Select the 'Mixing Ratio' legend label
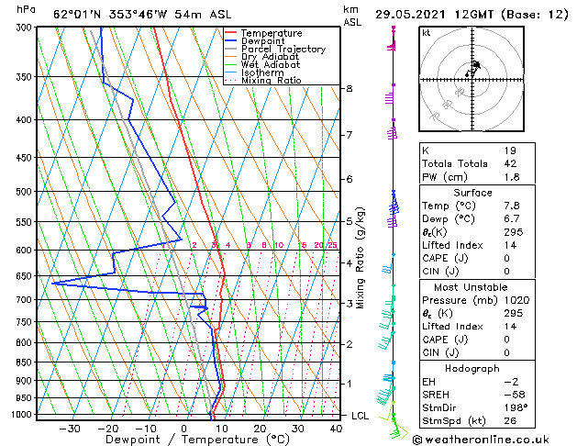Screen dimensions: 577x446 (272, 80)
